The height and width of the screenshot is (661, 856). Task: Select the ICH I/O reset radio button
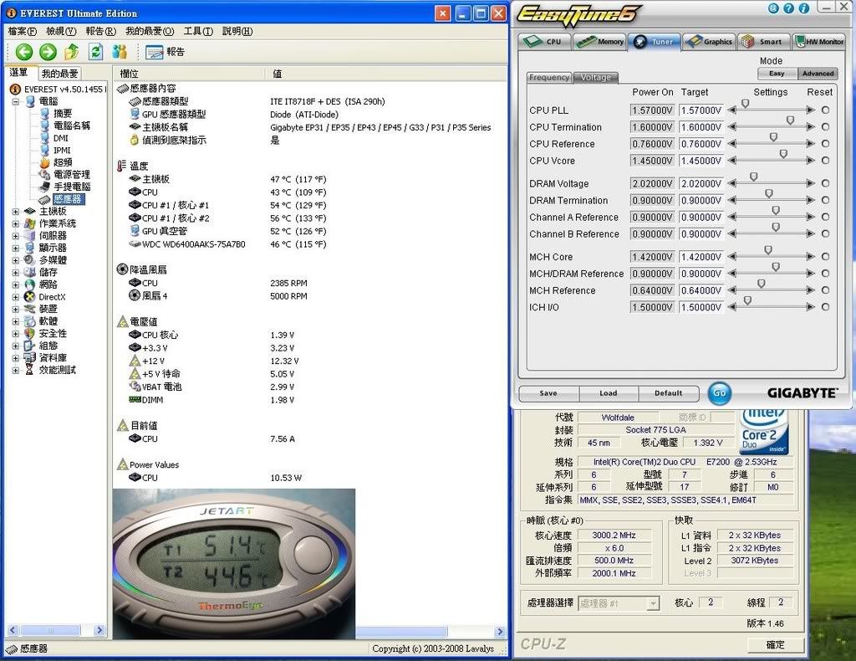825,308
